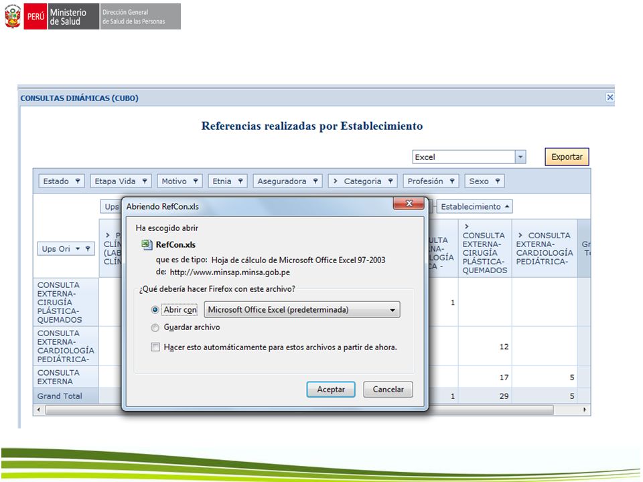Click the 'RefCon.xls' file name in dialog
Screen dimensions: 643x482
(x=175, y=245)
